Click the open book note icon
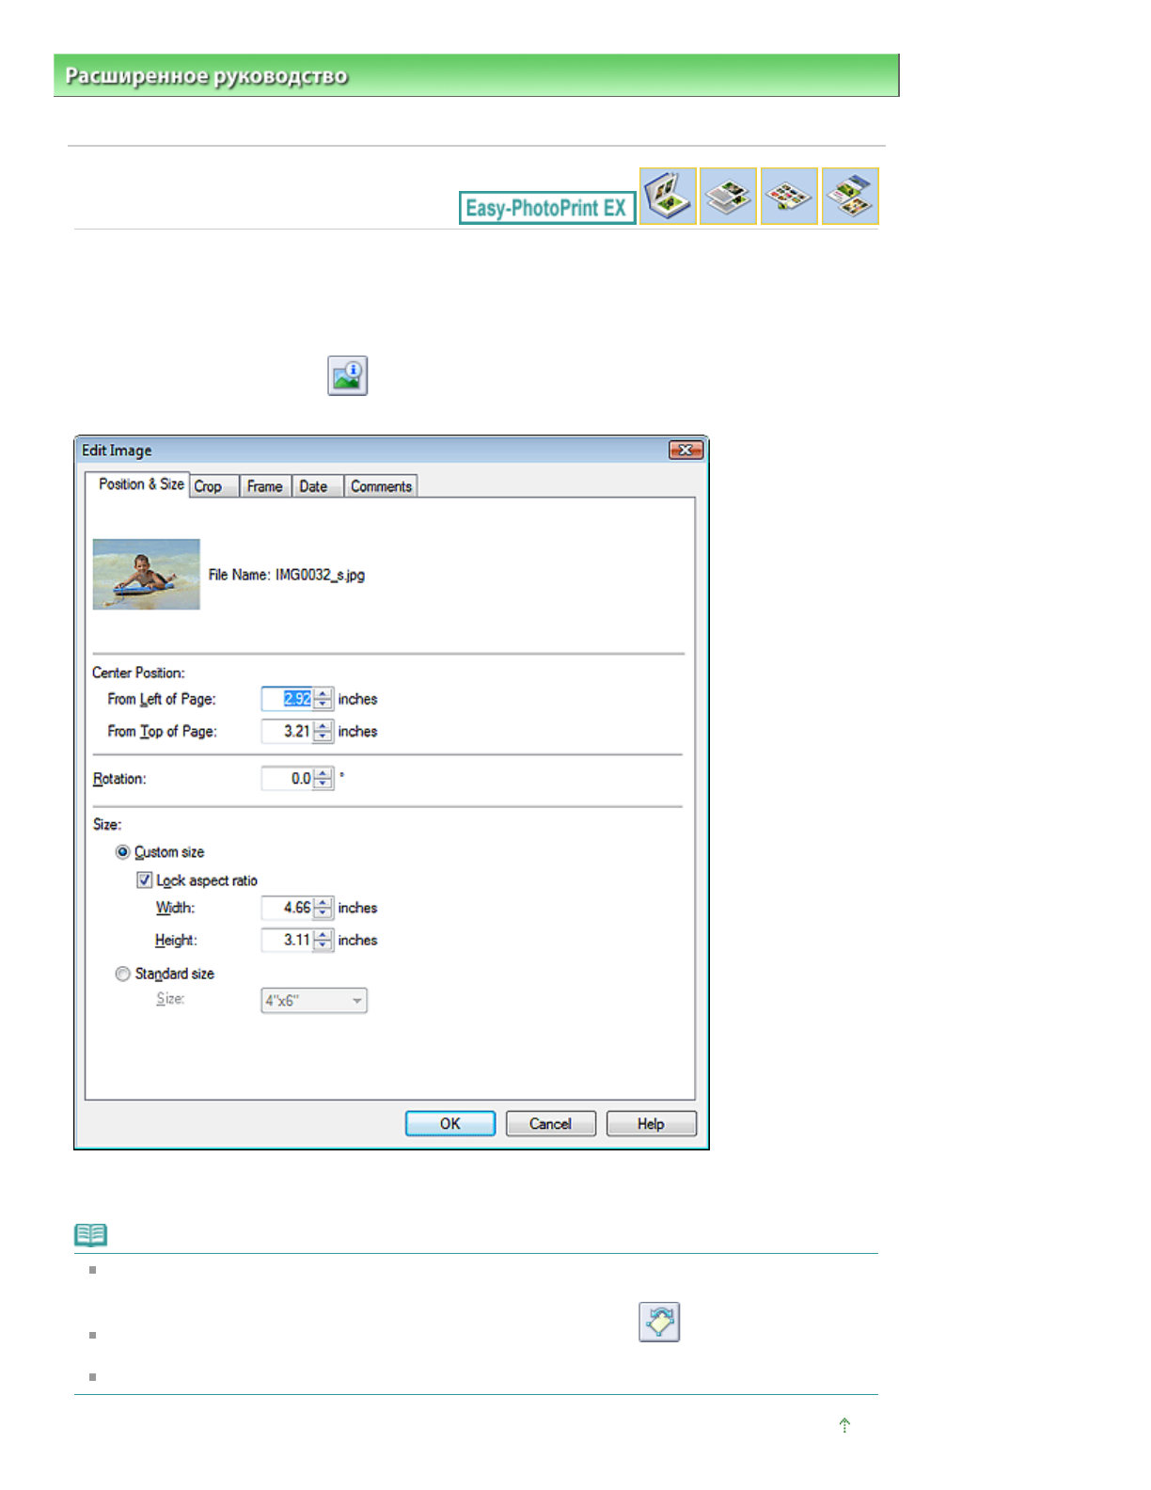This screenshot has height=1490, width=1151. 91,1234
